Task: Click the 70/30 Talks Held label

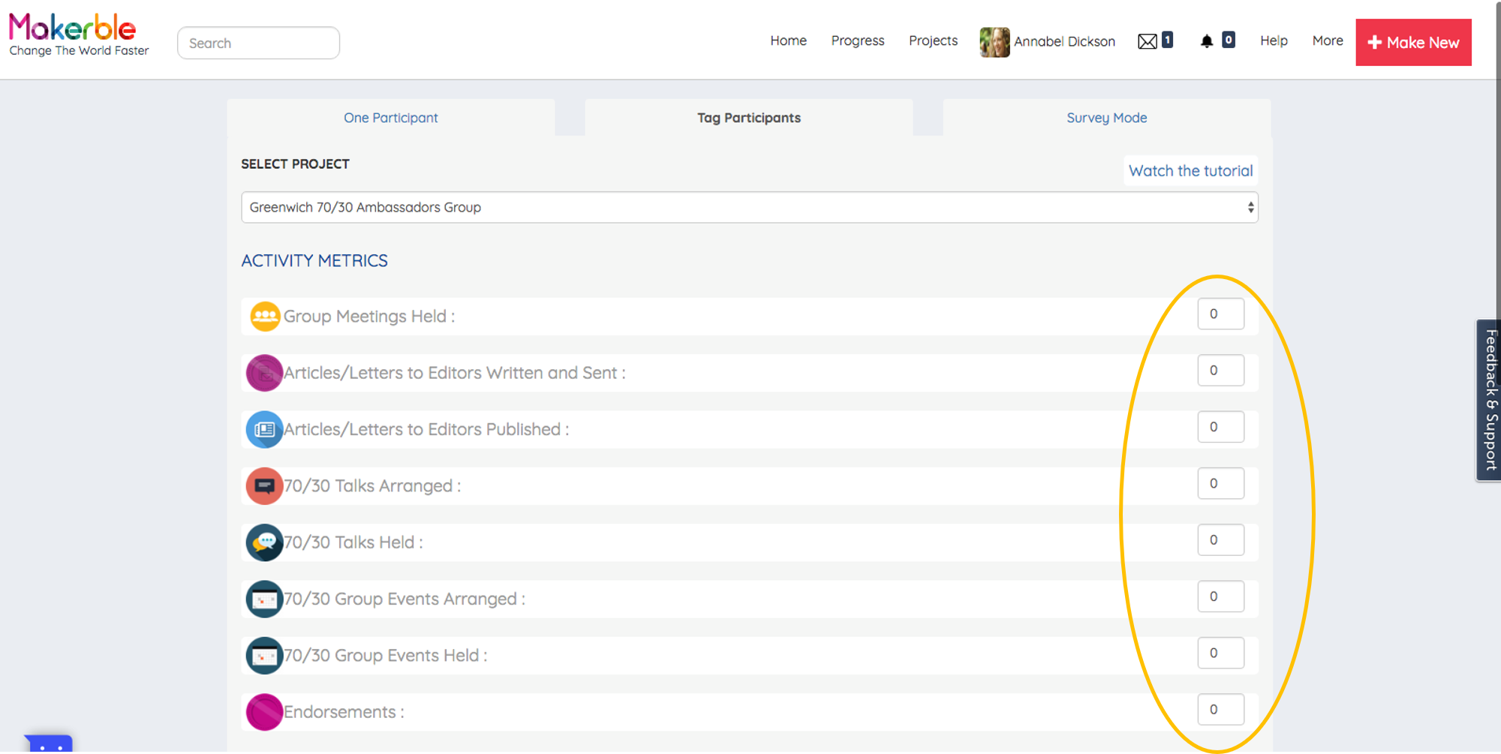Action: pyautogui.click(x=353, y=542)
